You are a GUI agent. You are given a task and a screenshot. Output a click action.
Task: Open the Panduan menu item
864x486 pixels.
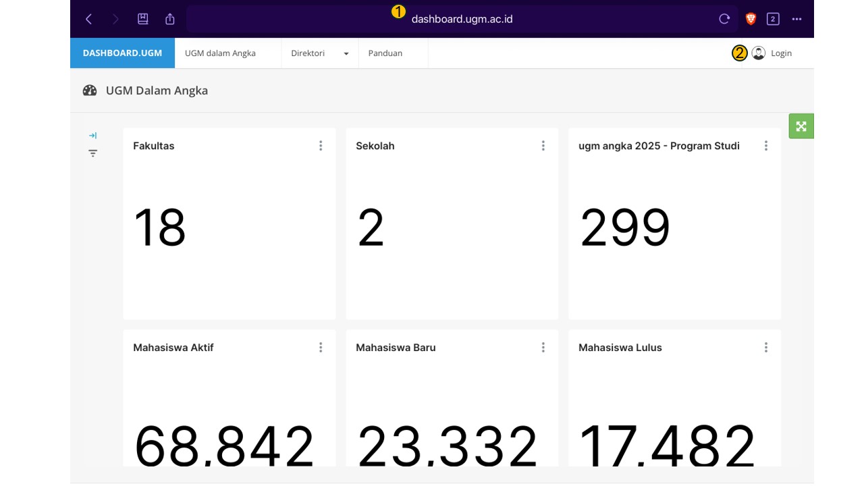(385, 53)
